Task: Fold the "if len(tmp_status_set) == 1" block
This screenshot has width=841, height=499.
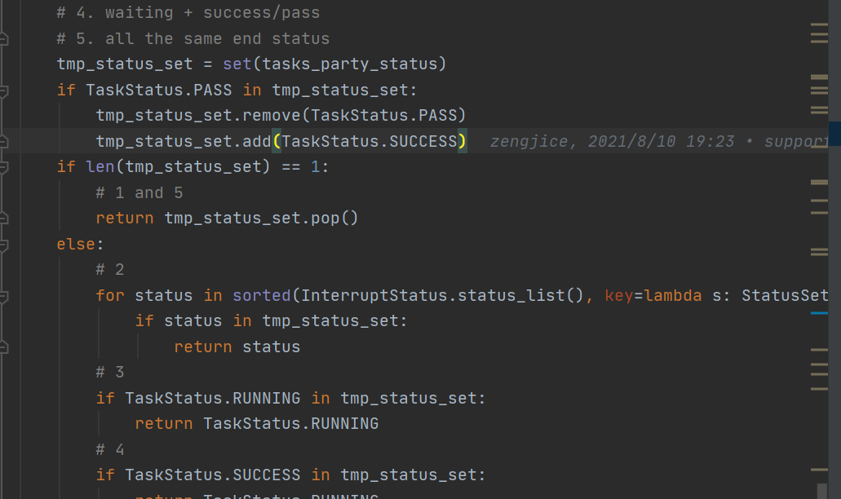Action: point(3,167)
